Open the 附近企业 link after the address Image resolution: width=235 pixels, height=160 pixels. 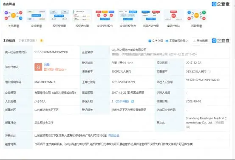114,135
